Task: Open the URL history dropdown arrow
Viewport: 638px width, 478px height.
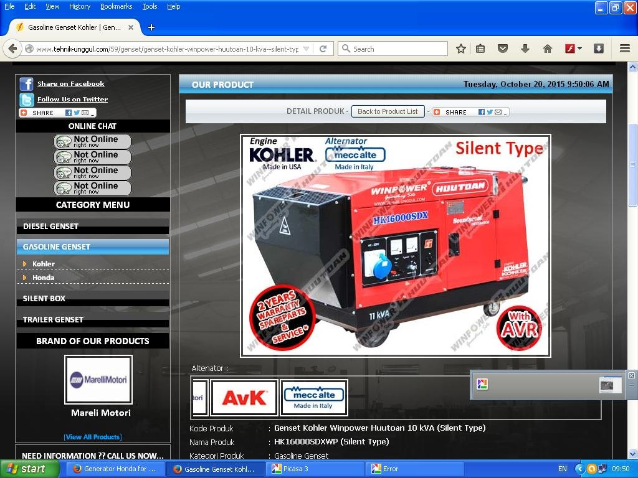Action: [x=307, y=49]
